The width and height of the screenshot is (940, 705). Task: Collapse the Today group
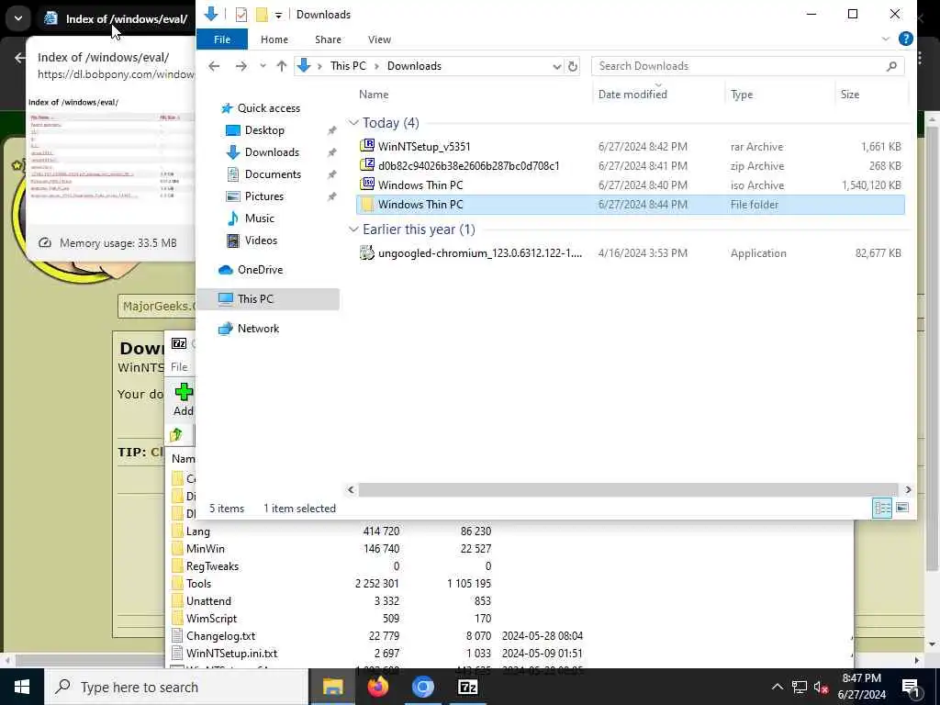(353, 123)
